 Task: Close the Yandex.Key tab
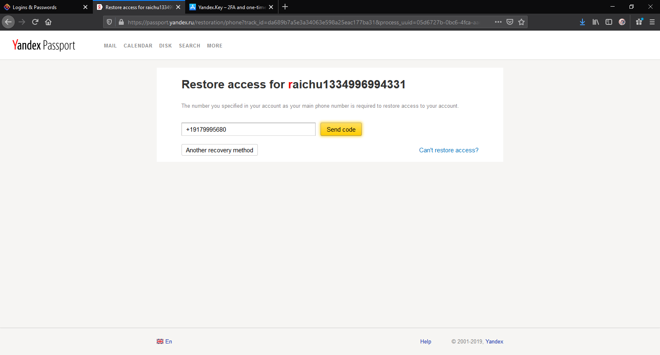pyautogui.click(x=271, y=7)
